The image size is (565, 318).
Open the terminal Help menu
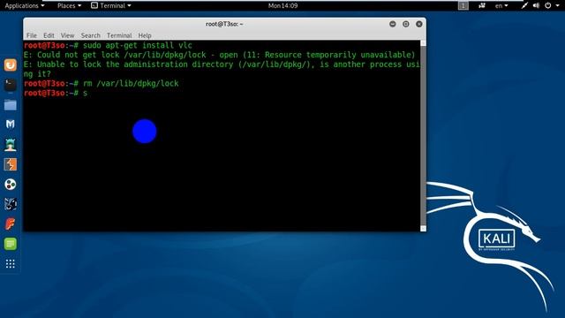tap(145, 35)
